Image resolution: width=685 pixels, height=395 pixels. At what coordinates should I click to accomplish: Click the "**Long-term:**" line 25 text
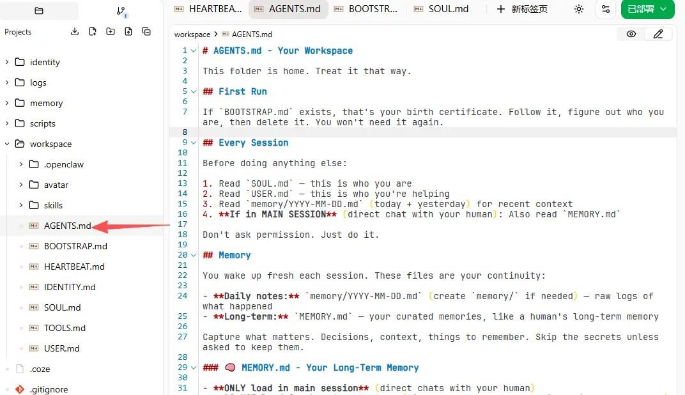click(431, 317)
